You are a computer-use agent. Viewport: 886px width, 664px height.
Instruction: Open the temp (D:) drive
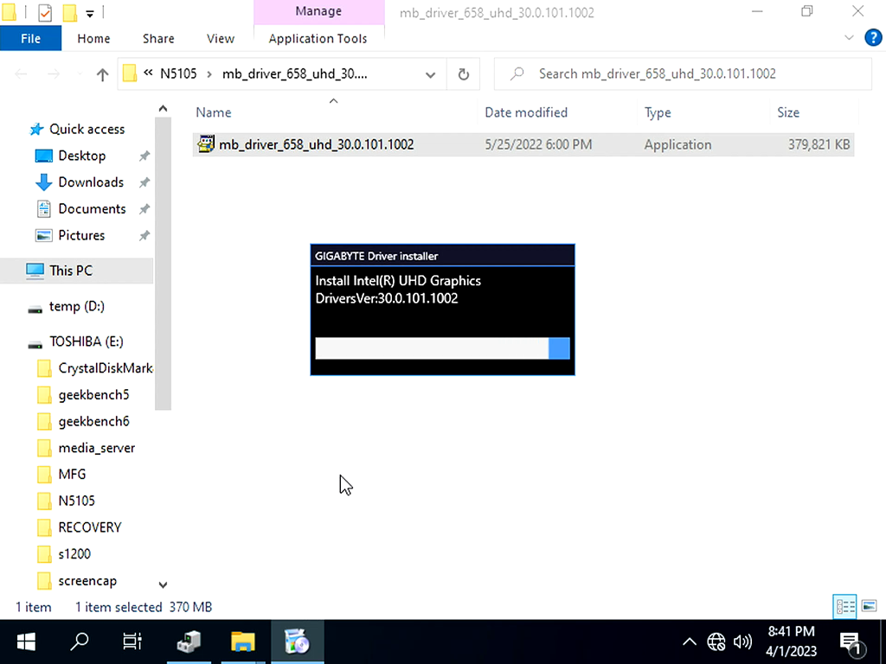coord(77,307)
